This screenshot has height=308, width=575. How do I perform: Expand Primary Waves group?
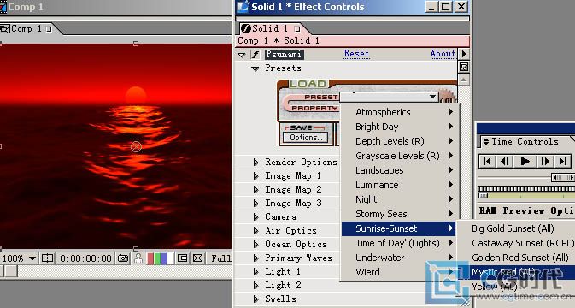(x=255, y=258)
